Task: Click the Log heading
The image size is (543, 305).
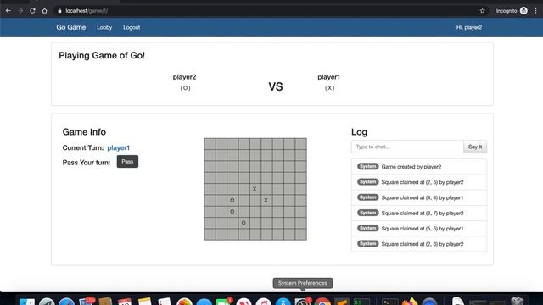Action: 359,132
